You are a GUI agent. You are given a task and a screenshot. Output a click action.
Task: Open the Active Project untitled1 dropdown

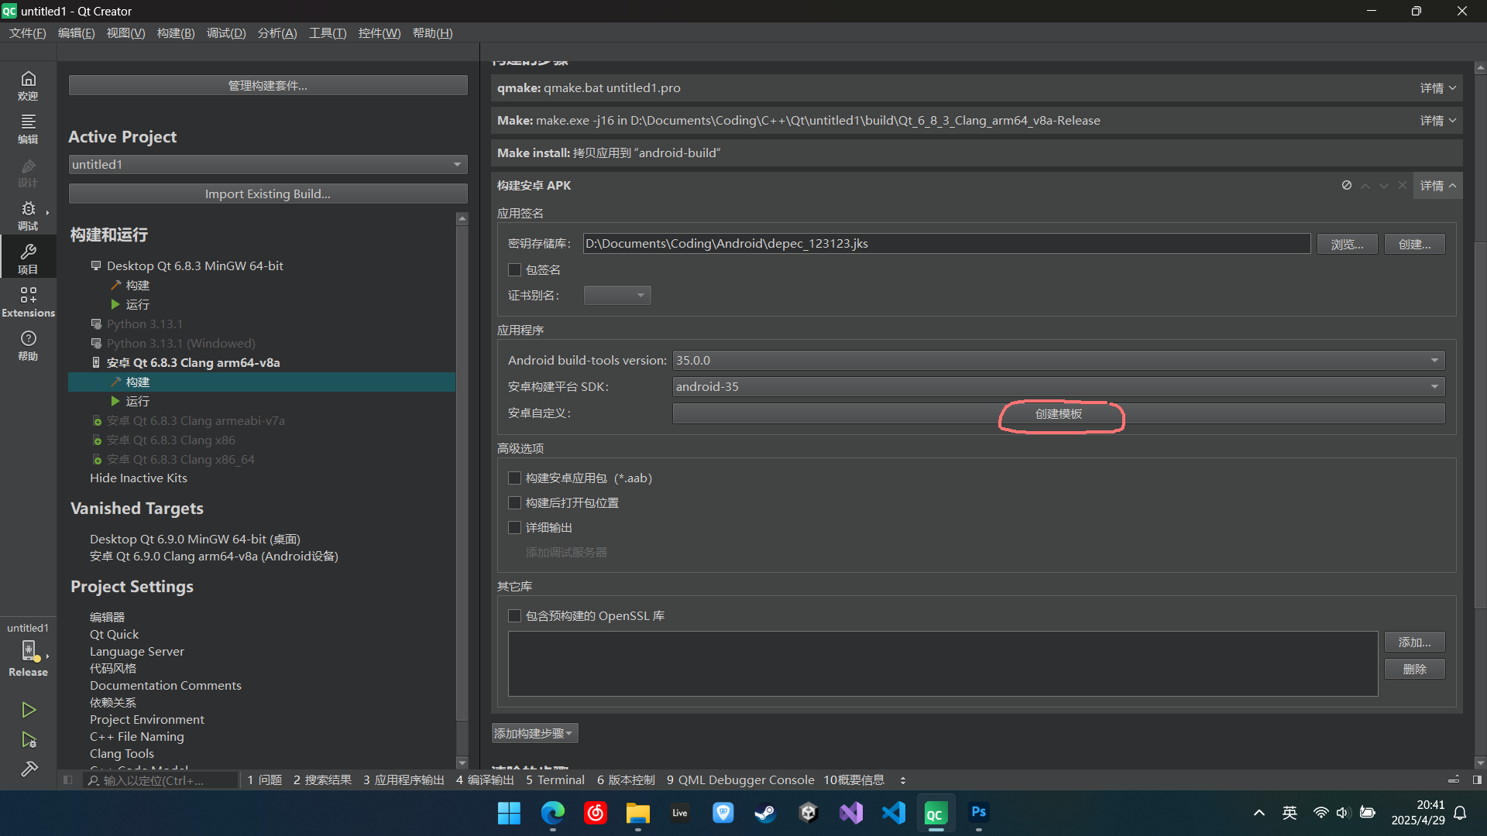pyautogui.click(x=268, y=164)
